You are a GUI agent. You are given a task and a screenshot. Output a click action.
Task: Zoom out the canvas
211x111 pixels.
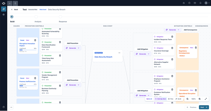(187, 99)
